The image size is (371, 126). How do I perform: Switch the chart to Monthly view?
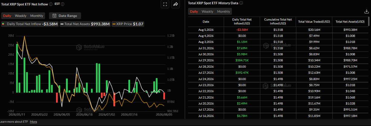click(37, 16)
